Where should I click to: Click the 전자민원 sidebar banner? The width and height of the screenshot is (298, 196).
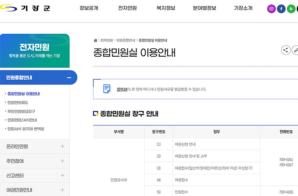click(35, 51)
